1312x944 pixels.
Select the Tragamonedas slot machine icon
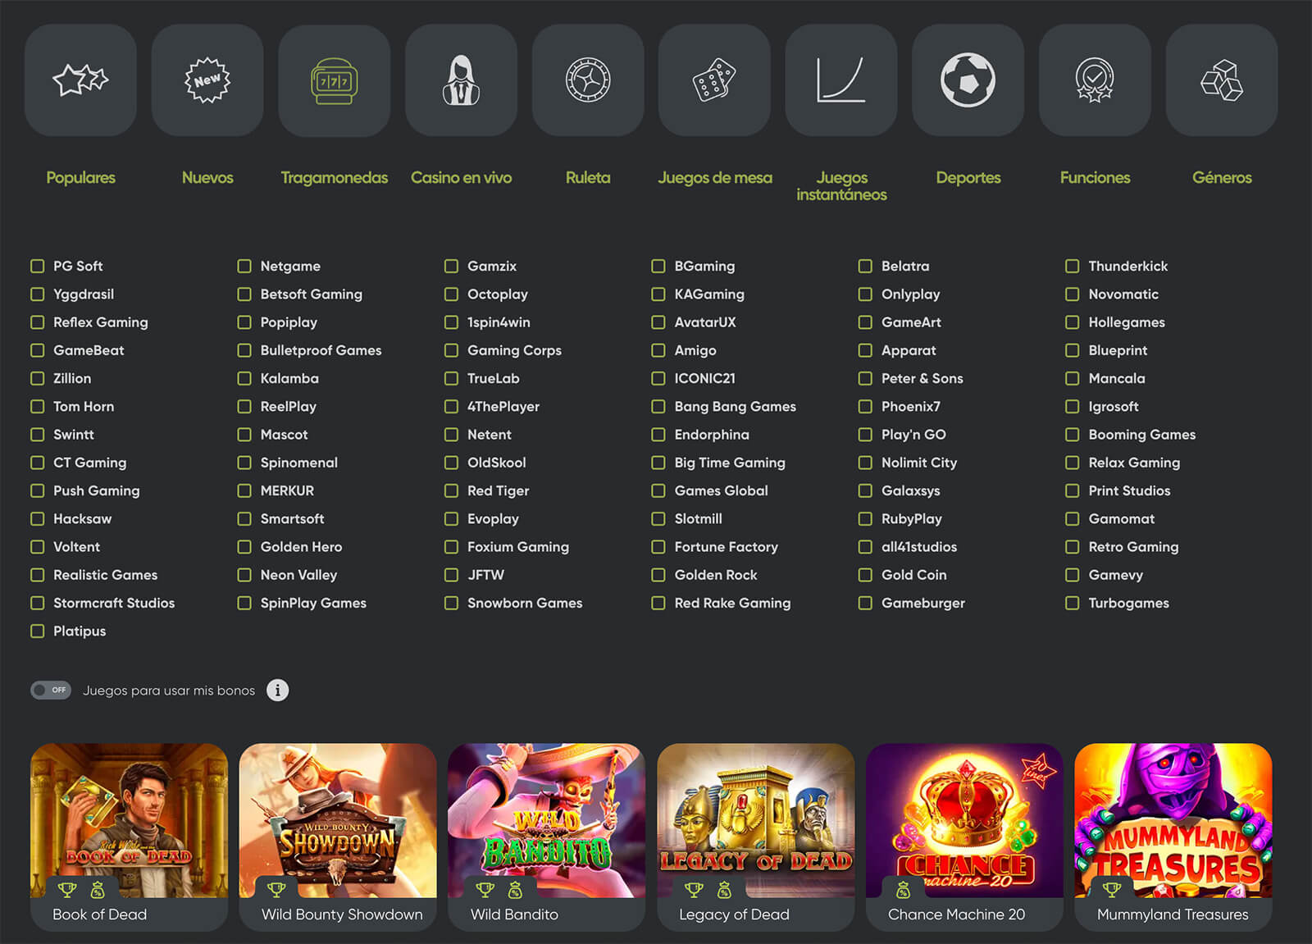(335, 80)
